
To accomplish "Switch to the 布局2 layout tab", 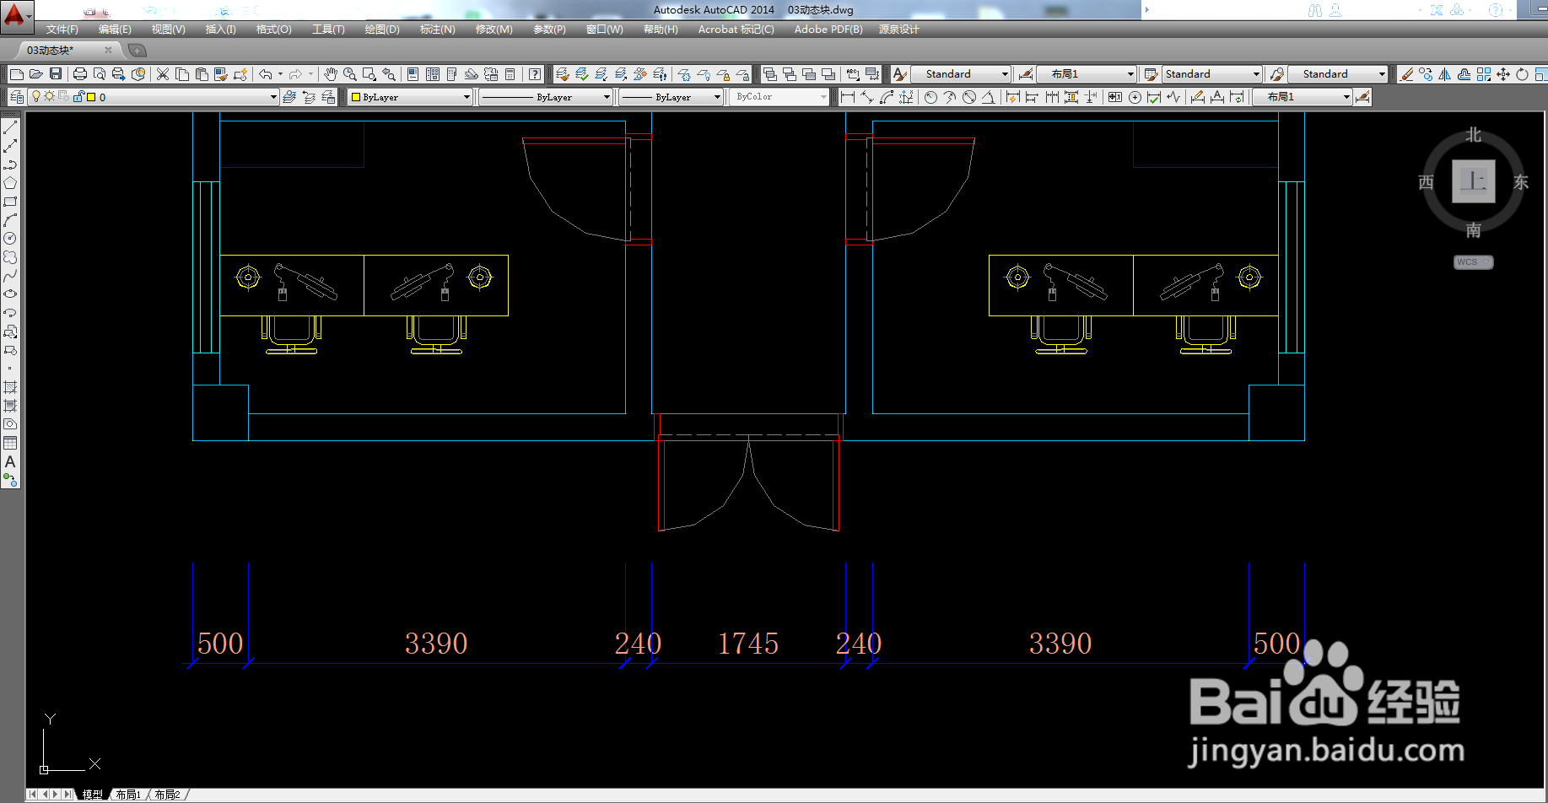I will 167,795.
